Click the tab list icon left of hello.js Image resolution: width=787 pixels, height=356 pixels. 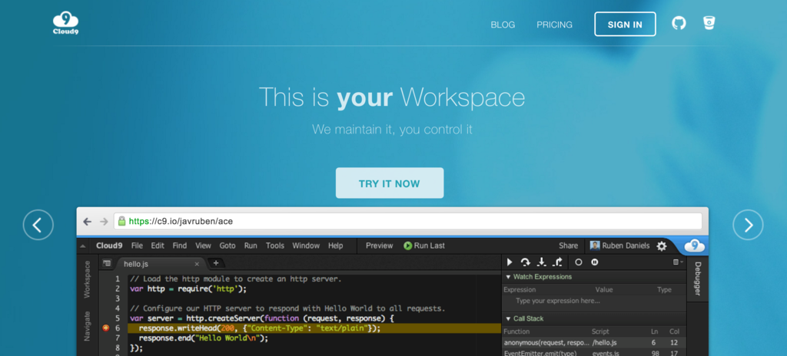click(x=106, y=262)
